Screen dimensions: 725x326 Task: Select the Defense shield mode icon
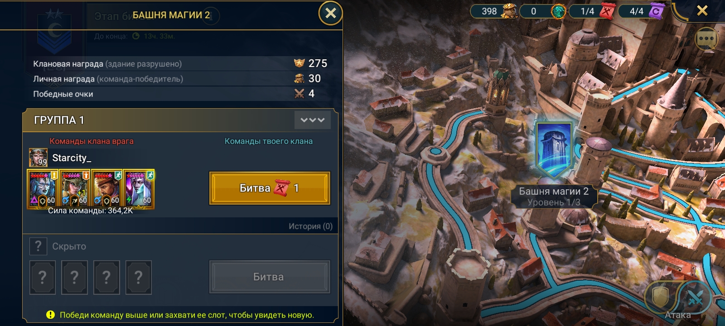click(x=660, y=297)
